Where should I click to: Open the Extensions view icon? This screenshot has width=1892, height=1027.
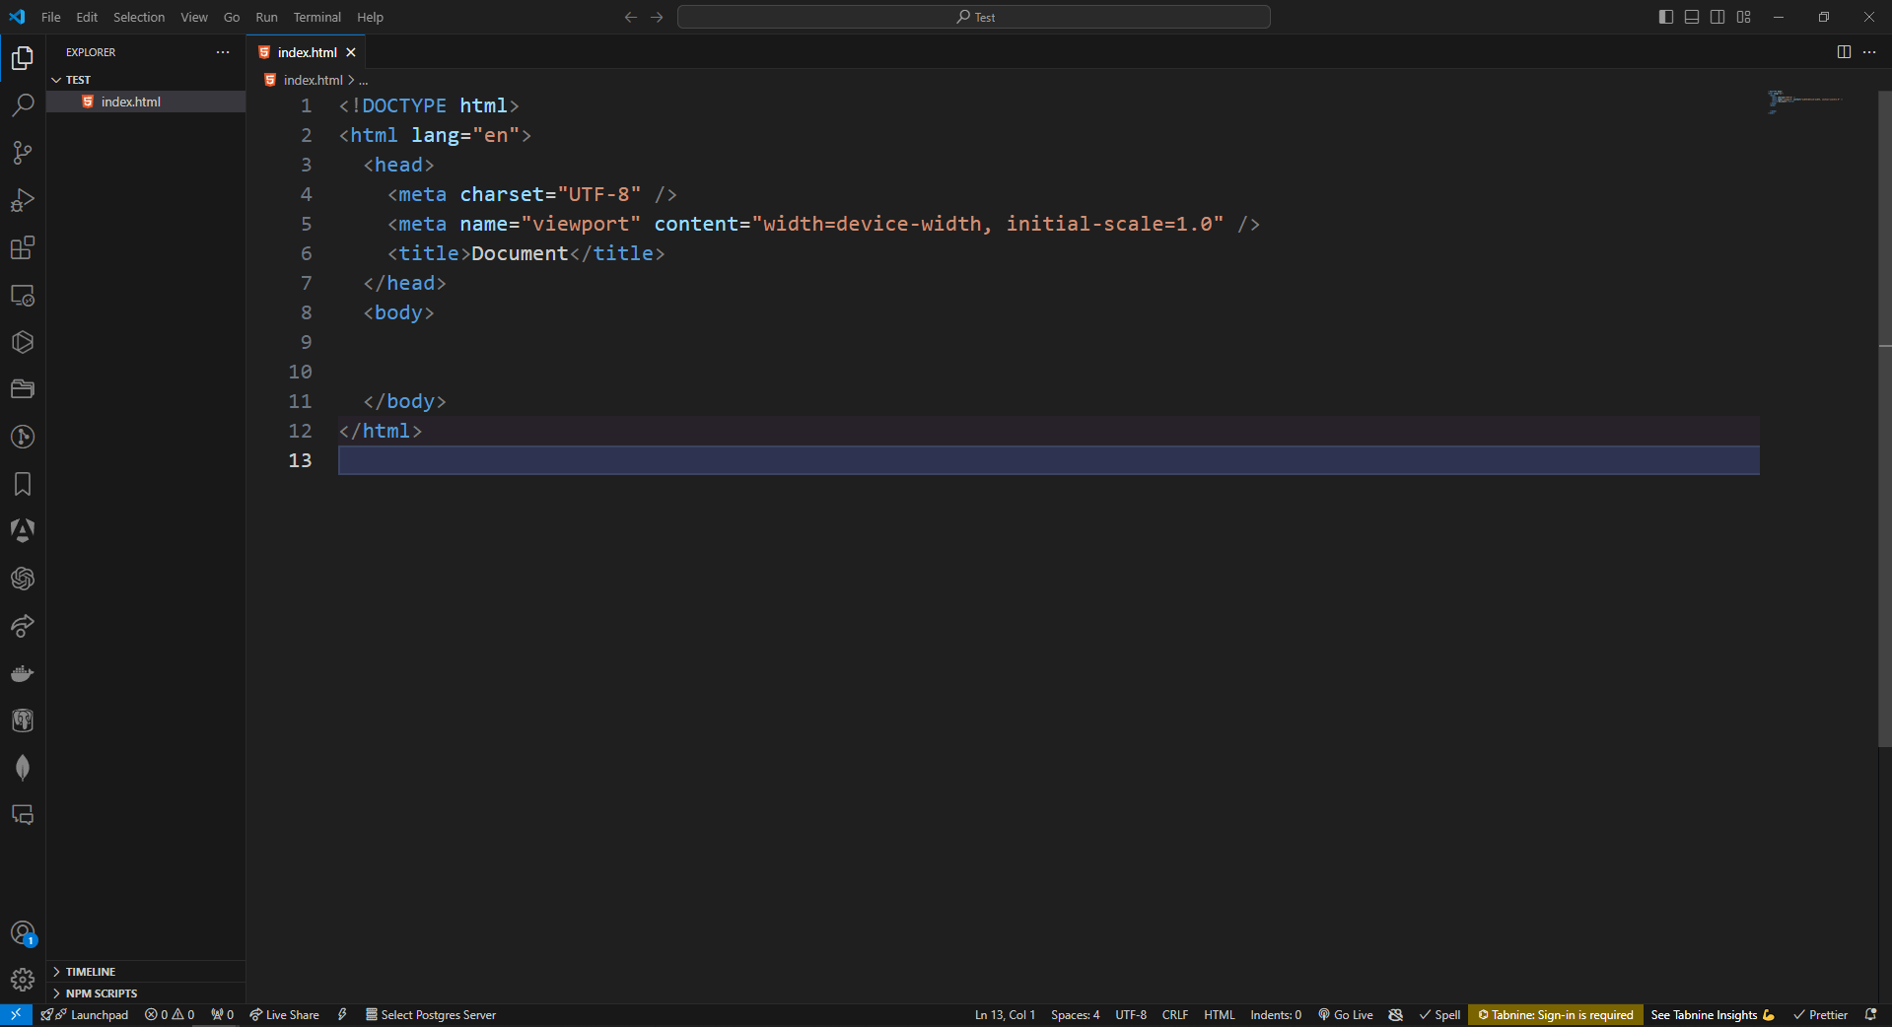23,247
